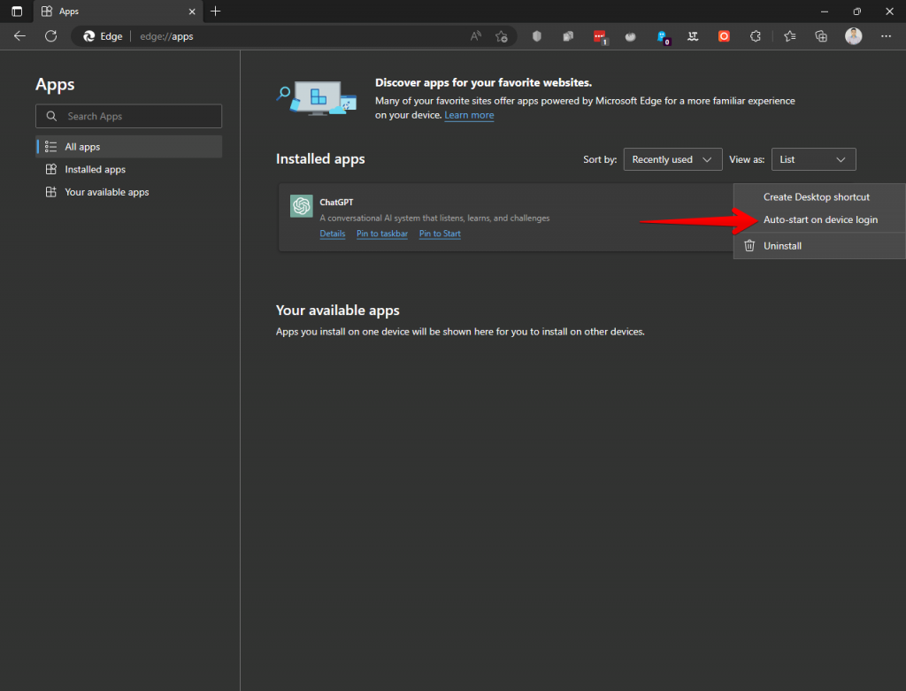Image resolution: width=906 pixels, height=691 pixels.
Task: Open the orange record extension icon
Action: (724, 36)
